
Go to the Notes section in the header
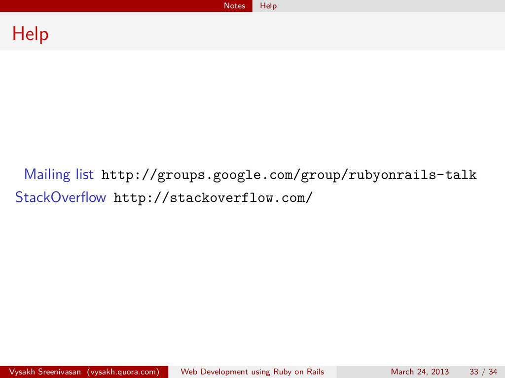coord(234,6)
